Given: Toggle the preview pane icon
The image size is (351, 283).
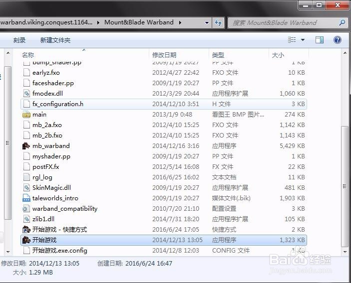Looking at the screenshot, I should pos(320,40).
